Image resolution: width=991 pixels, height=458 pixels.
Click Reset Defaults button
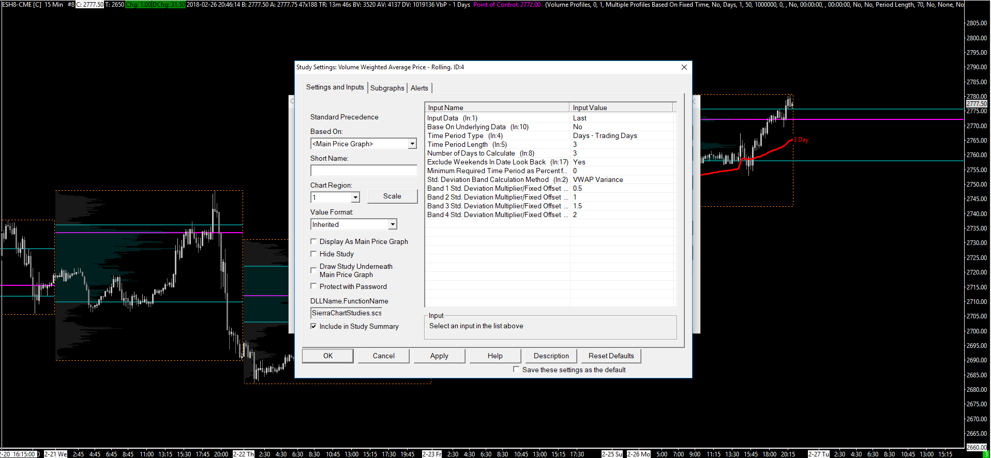pos(611,356)
